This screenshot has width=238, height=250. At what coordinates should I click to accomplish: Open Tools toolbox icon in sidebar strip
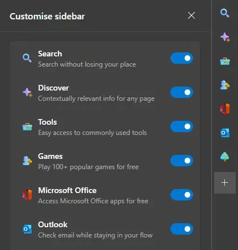coord(225,62)
